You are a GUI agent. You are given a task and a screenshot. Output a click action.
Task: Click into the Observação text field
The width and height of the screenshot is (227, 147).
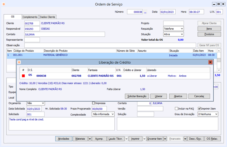pyautogui.click(x=110, y=45)
